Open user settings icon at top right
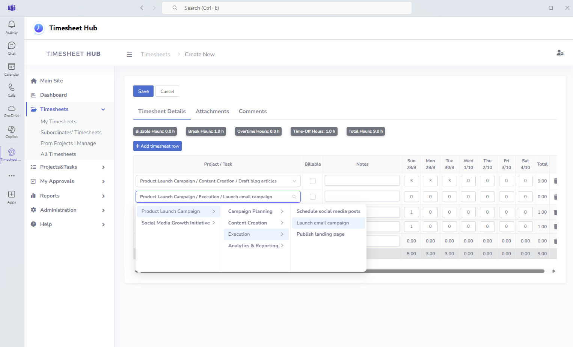573x347 pixels. (559, 53)
